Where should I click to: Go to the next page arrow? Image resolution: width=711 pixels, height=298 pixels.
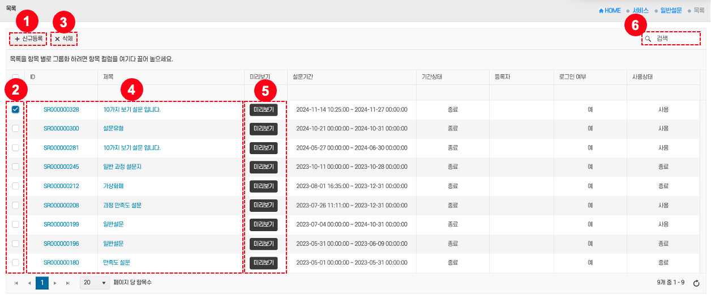pos(55,283)
